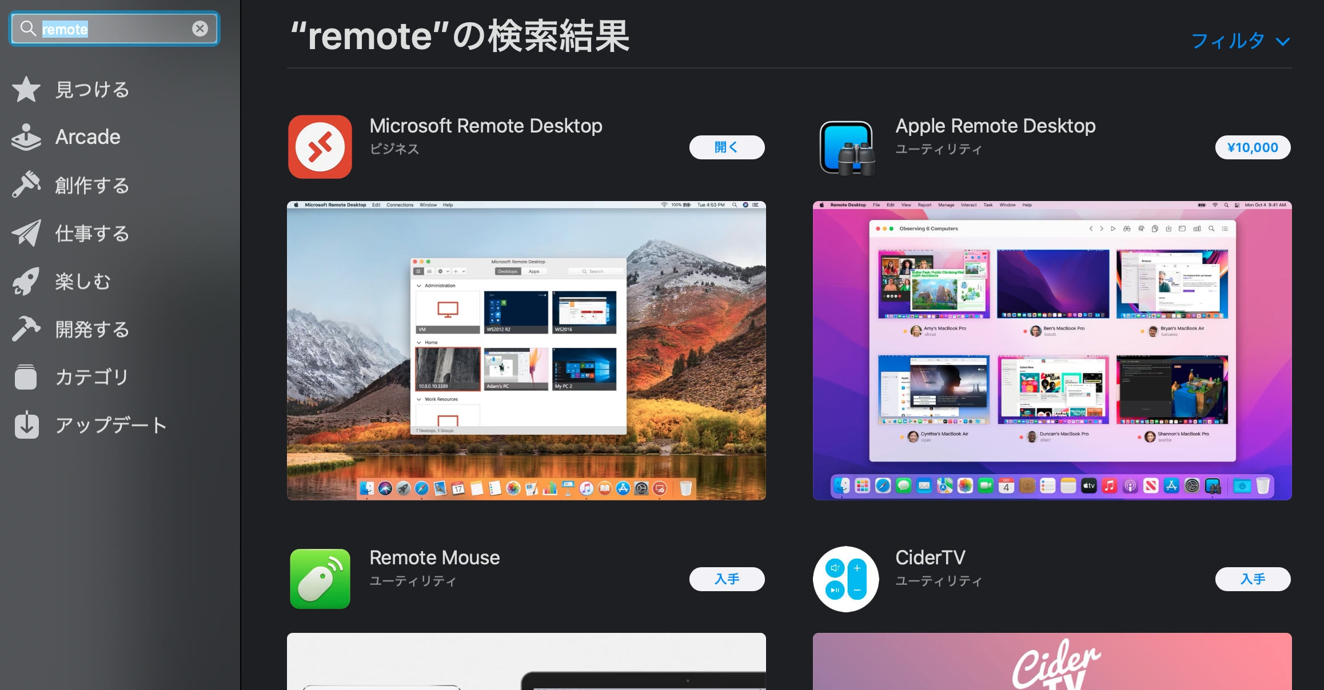Screen dimensions: 1324x690
Task: Click the rocket icon next to 楽しむ
Action: pos(26,281)
